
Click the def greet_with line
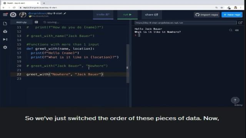pyautogui.click(x=61, y=49)
